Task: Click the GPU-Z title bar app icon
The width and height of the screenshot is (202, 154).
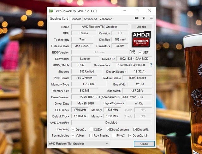Action: (51, 11)
